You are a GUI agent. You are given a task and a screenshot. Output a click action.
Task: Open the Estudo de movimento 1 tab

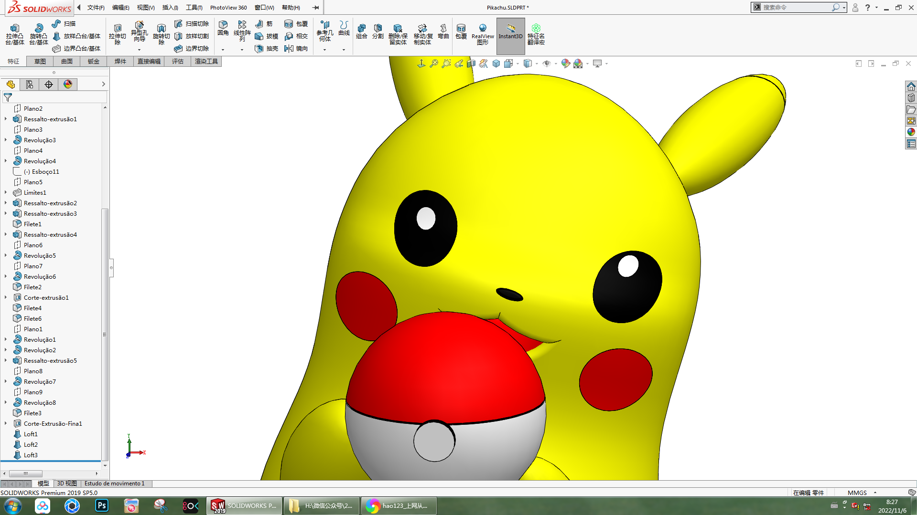[x=115, y=483]
